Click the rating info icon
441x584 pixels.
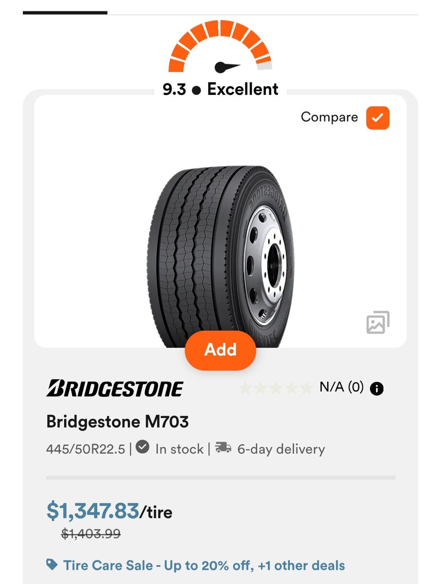click(377, 388)
